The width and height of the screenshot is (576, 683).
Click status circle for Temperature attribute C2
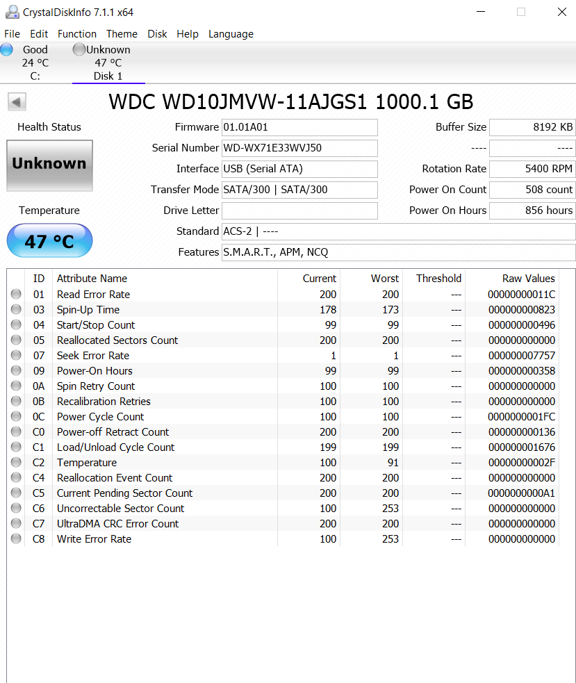16,462
